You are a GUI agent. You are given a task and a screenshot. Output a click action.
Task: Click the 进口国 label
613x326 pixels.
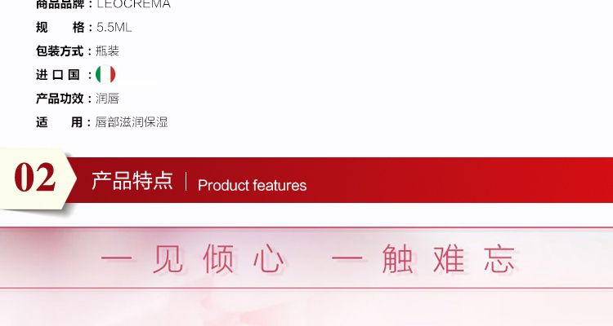[x=58, y=74]
